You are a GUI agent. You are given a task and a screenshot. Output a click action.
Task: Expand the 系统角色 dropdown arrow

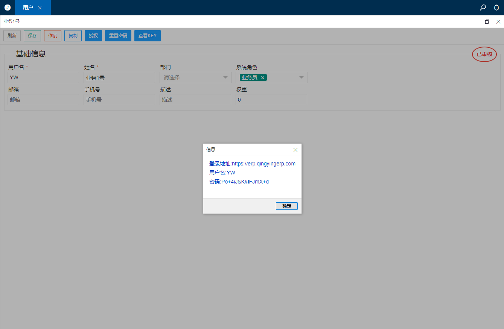pyautogui.click(x=301, y=77)
